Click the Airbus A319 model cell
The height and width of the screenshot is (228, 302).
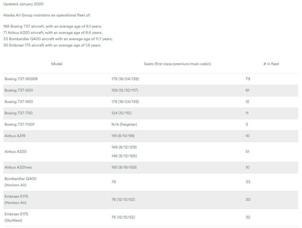click(15, 136)
